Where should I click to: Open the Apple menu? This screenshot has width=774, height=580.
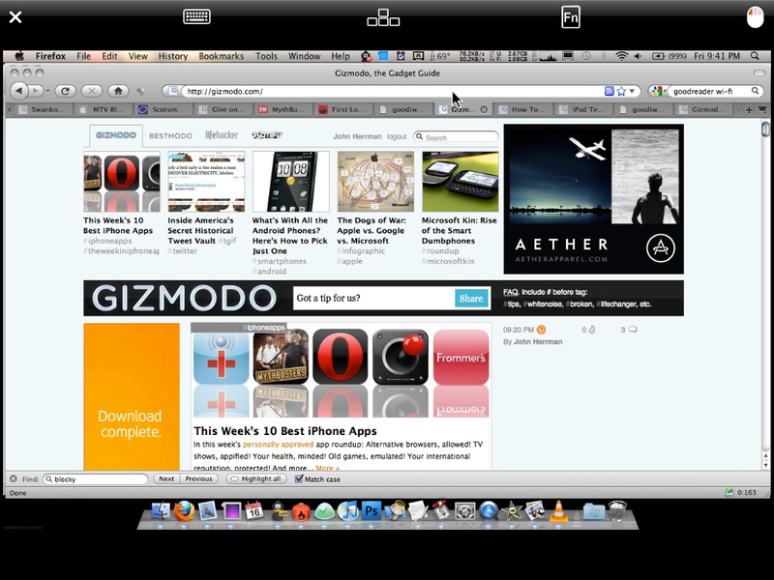click(19, 56)
